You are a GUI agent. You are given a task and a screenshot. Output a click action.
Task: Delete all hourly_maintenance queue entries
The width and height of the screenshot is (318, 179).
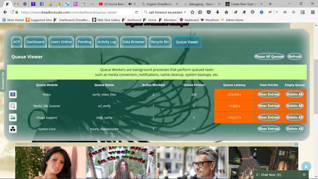tap(295, 129)
